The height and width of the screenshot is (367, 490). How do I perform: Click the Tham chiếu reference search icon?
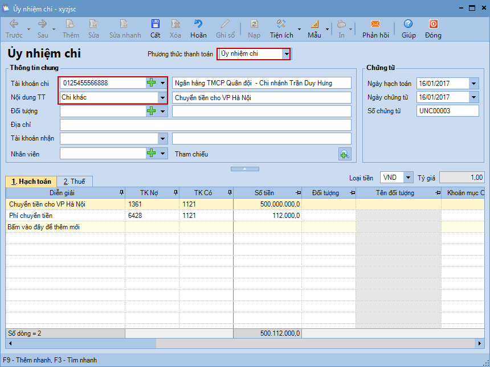point(345,154)
